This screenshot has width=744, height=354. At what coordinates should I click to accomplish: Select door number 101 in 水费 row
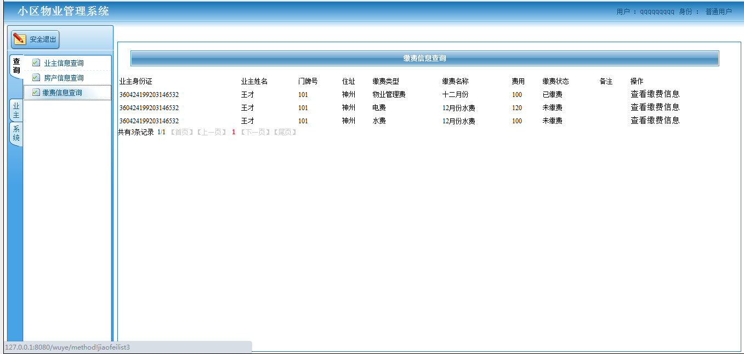[303, 121]
